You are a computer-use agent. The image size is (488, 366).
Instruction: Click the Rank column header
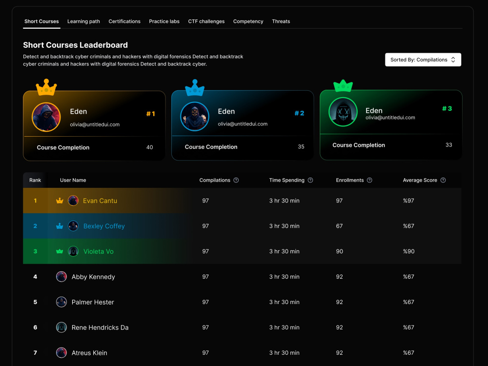pyautogui.click(x=35, y=180)
